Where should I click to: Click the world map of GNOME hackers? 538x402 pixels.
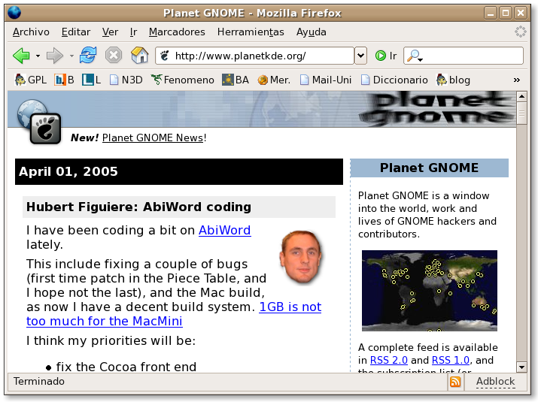(x=429, y=291)
